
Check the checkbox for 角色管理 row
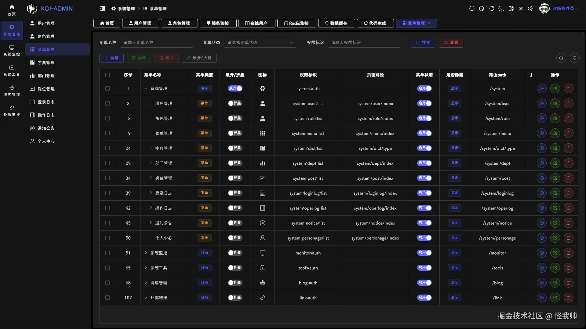pos(107,118)
